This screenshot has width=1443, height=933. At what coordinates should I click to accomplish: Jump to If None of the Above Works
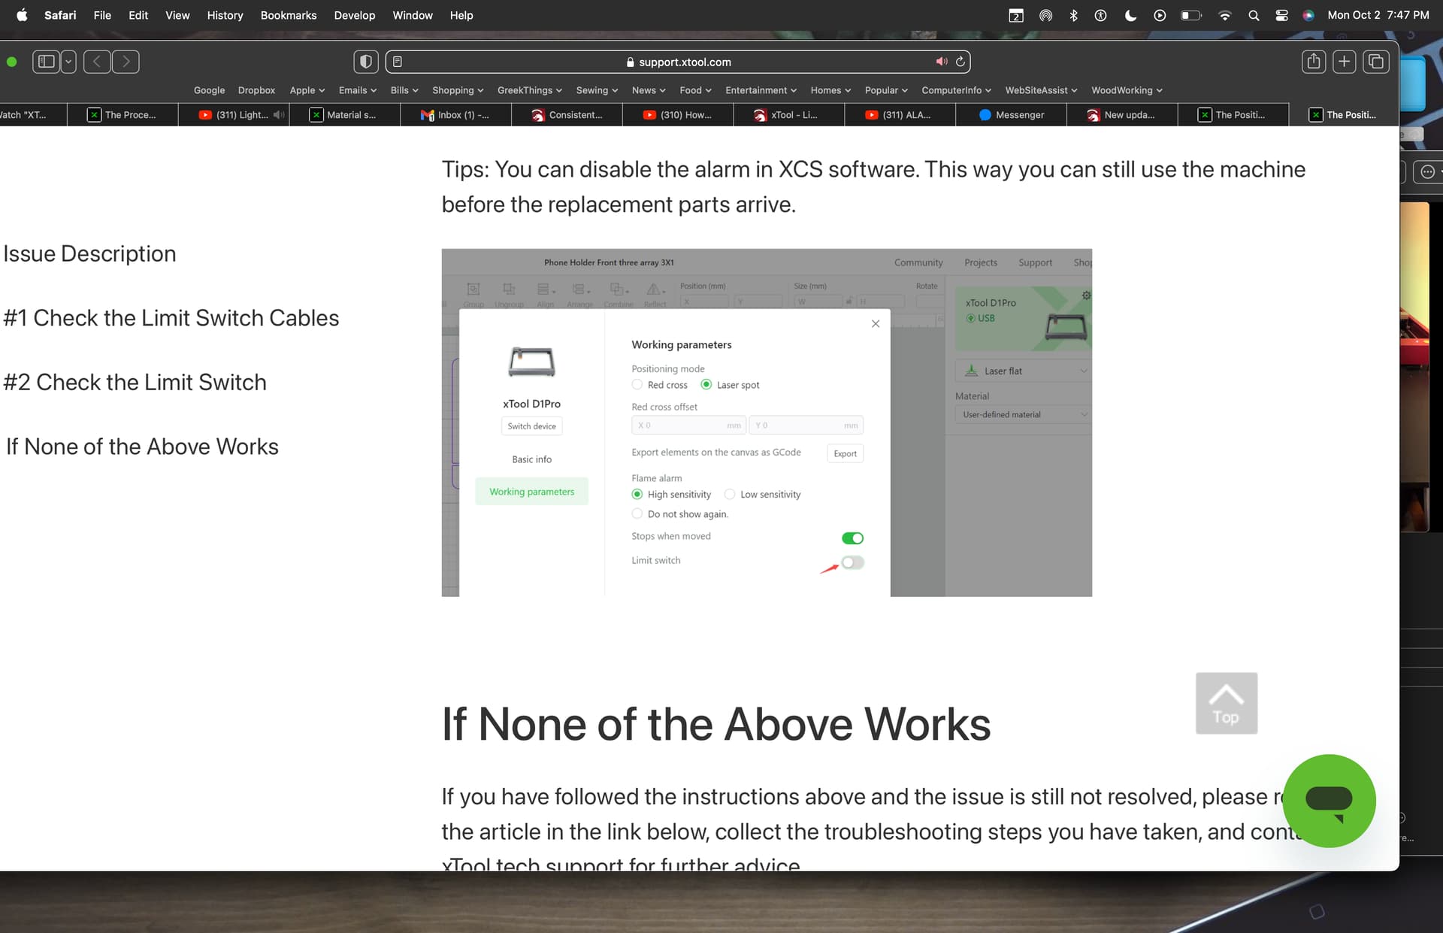pyautogui.click(x=142, y=447)
